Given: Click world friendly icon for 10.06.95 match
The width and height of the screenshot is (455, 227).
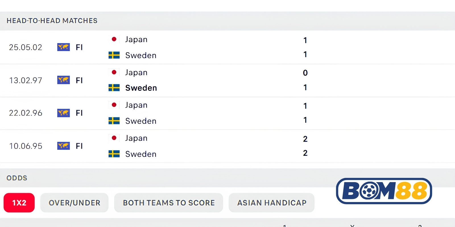Looking at the screenshot, I should click(x=63, y=146).
